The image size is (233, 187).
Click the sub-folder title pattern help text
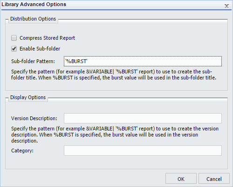coord(114,74)
